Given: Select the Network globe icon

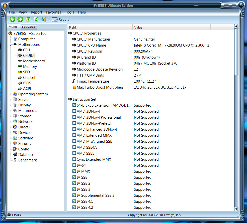Looking at the screenshot, I should pos(15,121).
